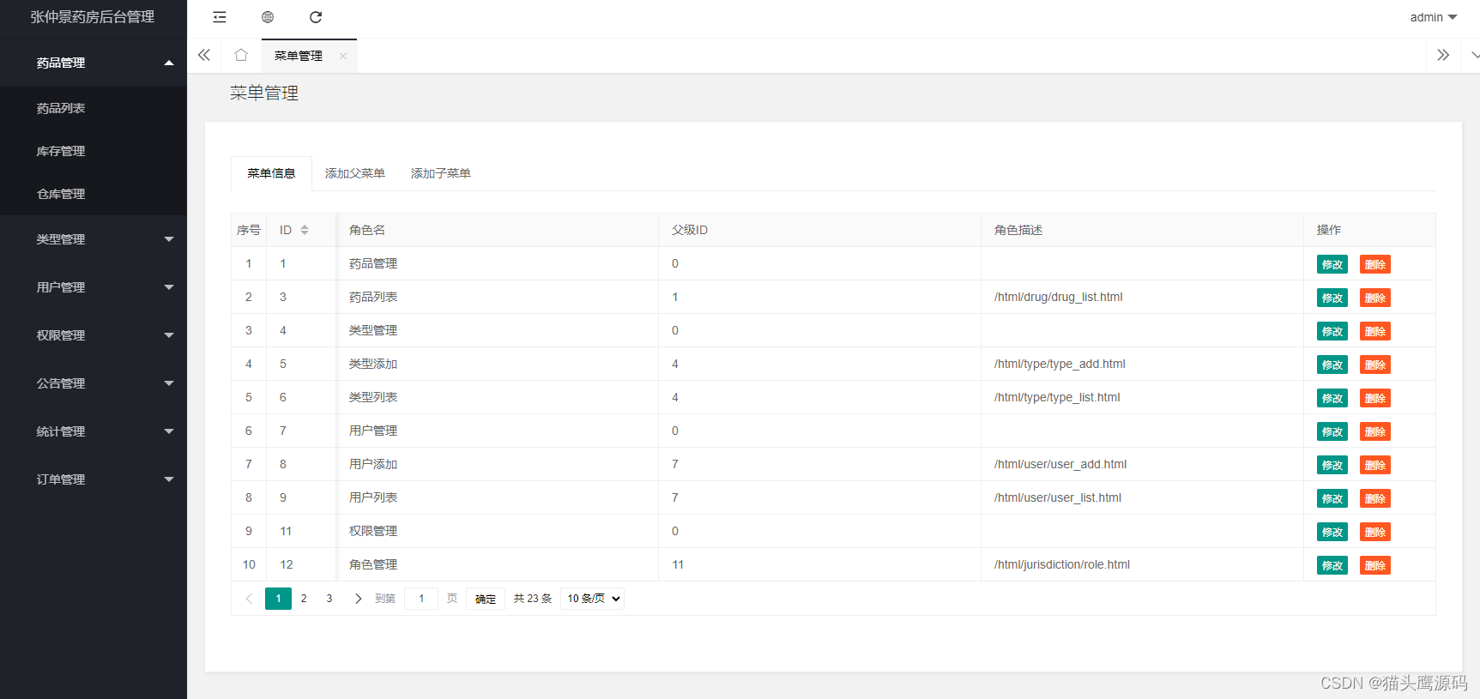Switch to the 菜单信息 tab

pyautogui.click(x=271, y=173)
